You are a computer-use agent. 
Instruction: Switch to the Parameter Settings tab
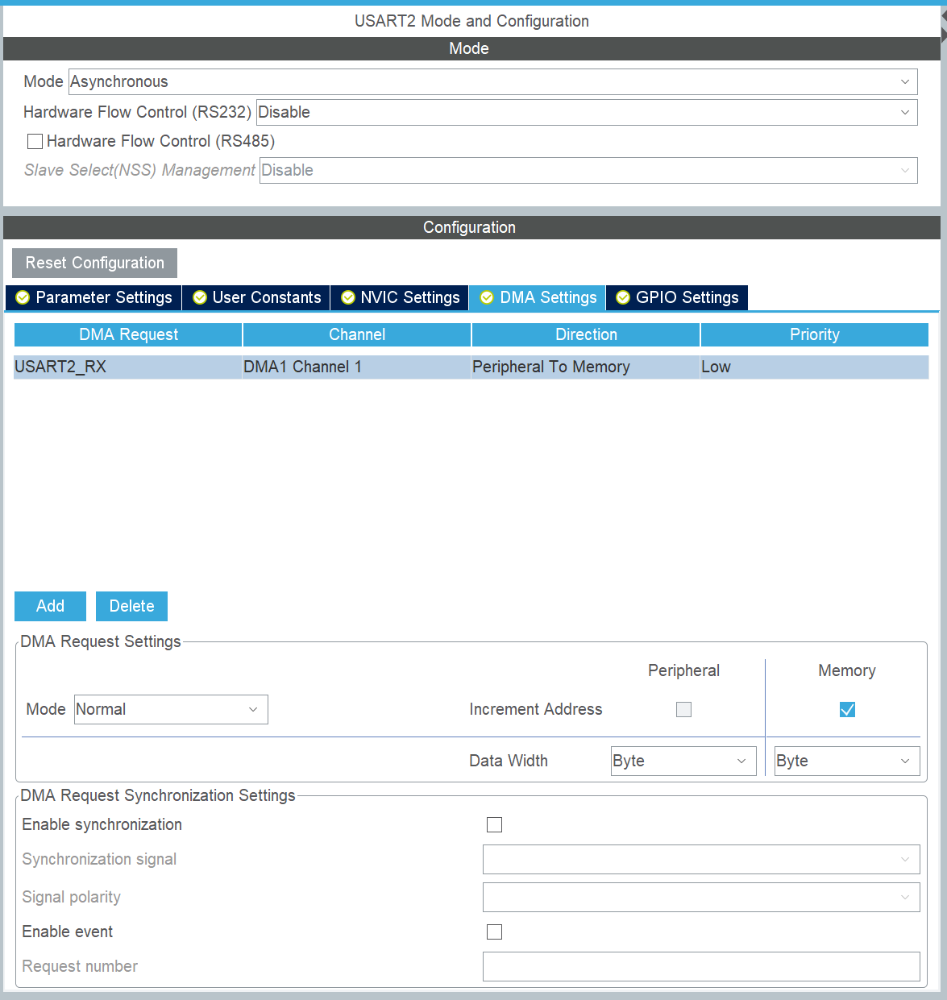pyautogui.click(x=93, y=297)
